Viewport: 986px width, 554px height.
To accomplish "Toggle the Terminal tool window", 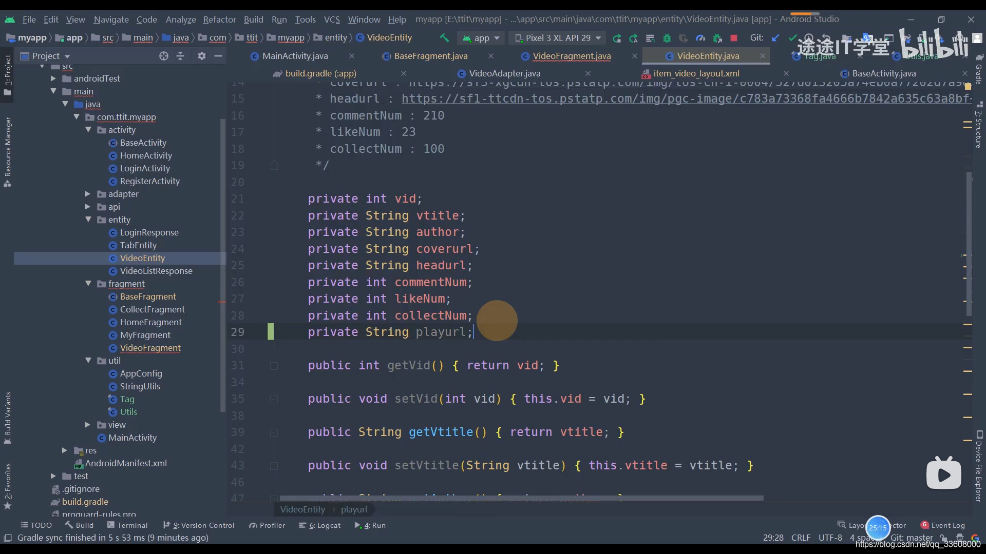I will 127,525.
